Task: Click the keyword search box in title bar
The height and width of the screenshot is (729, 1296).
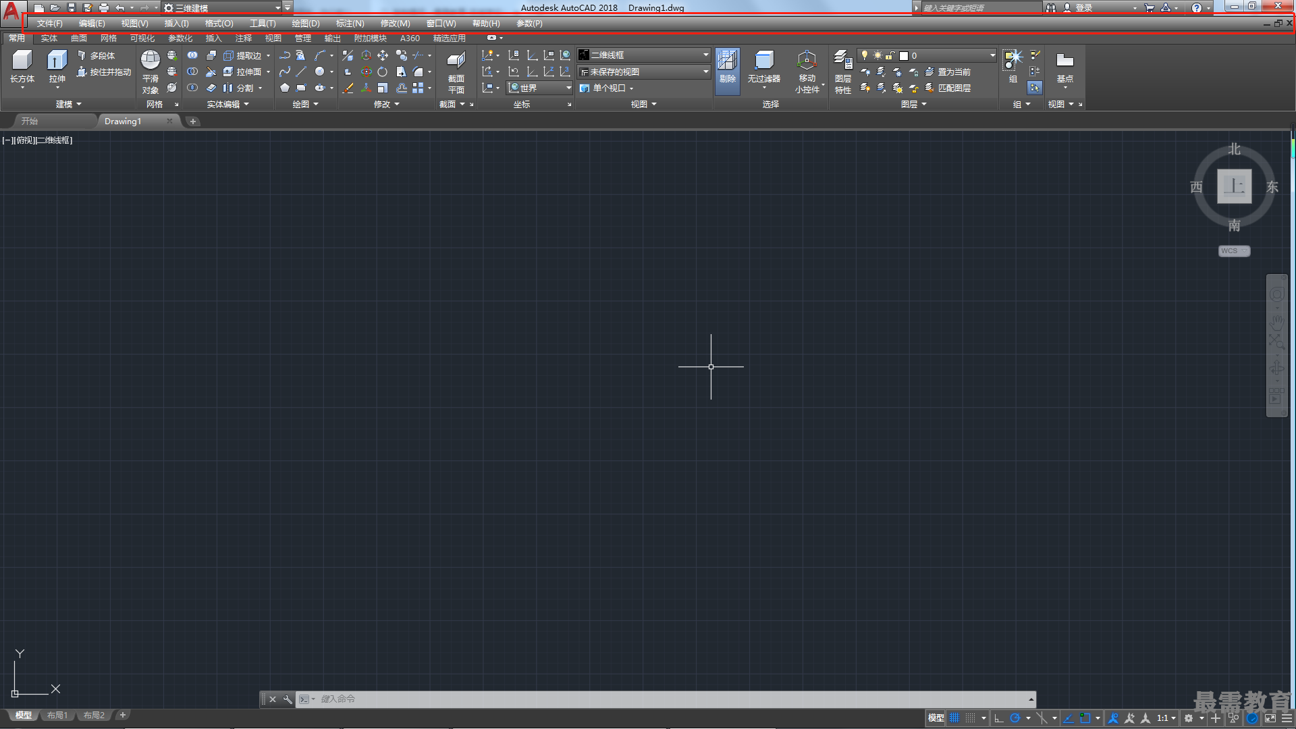Action: point(981,7)
